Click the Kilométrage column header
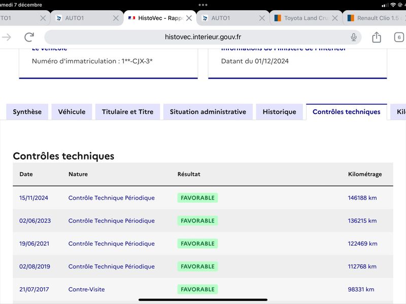 (x=365, y=174)
